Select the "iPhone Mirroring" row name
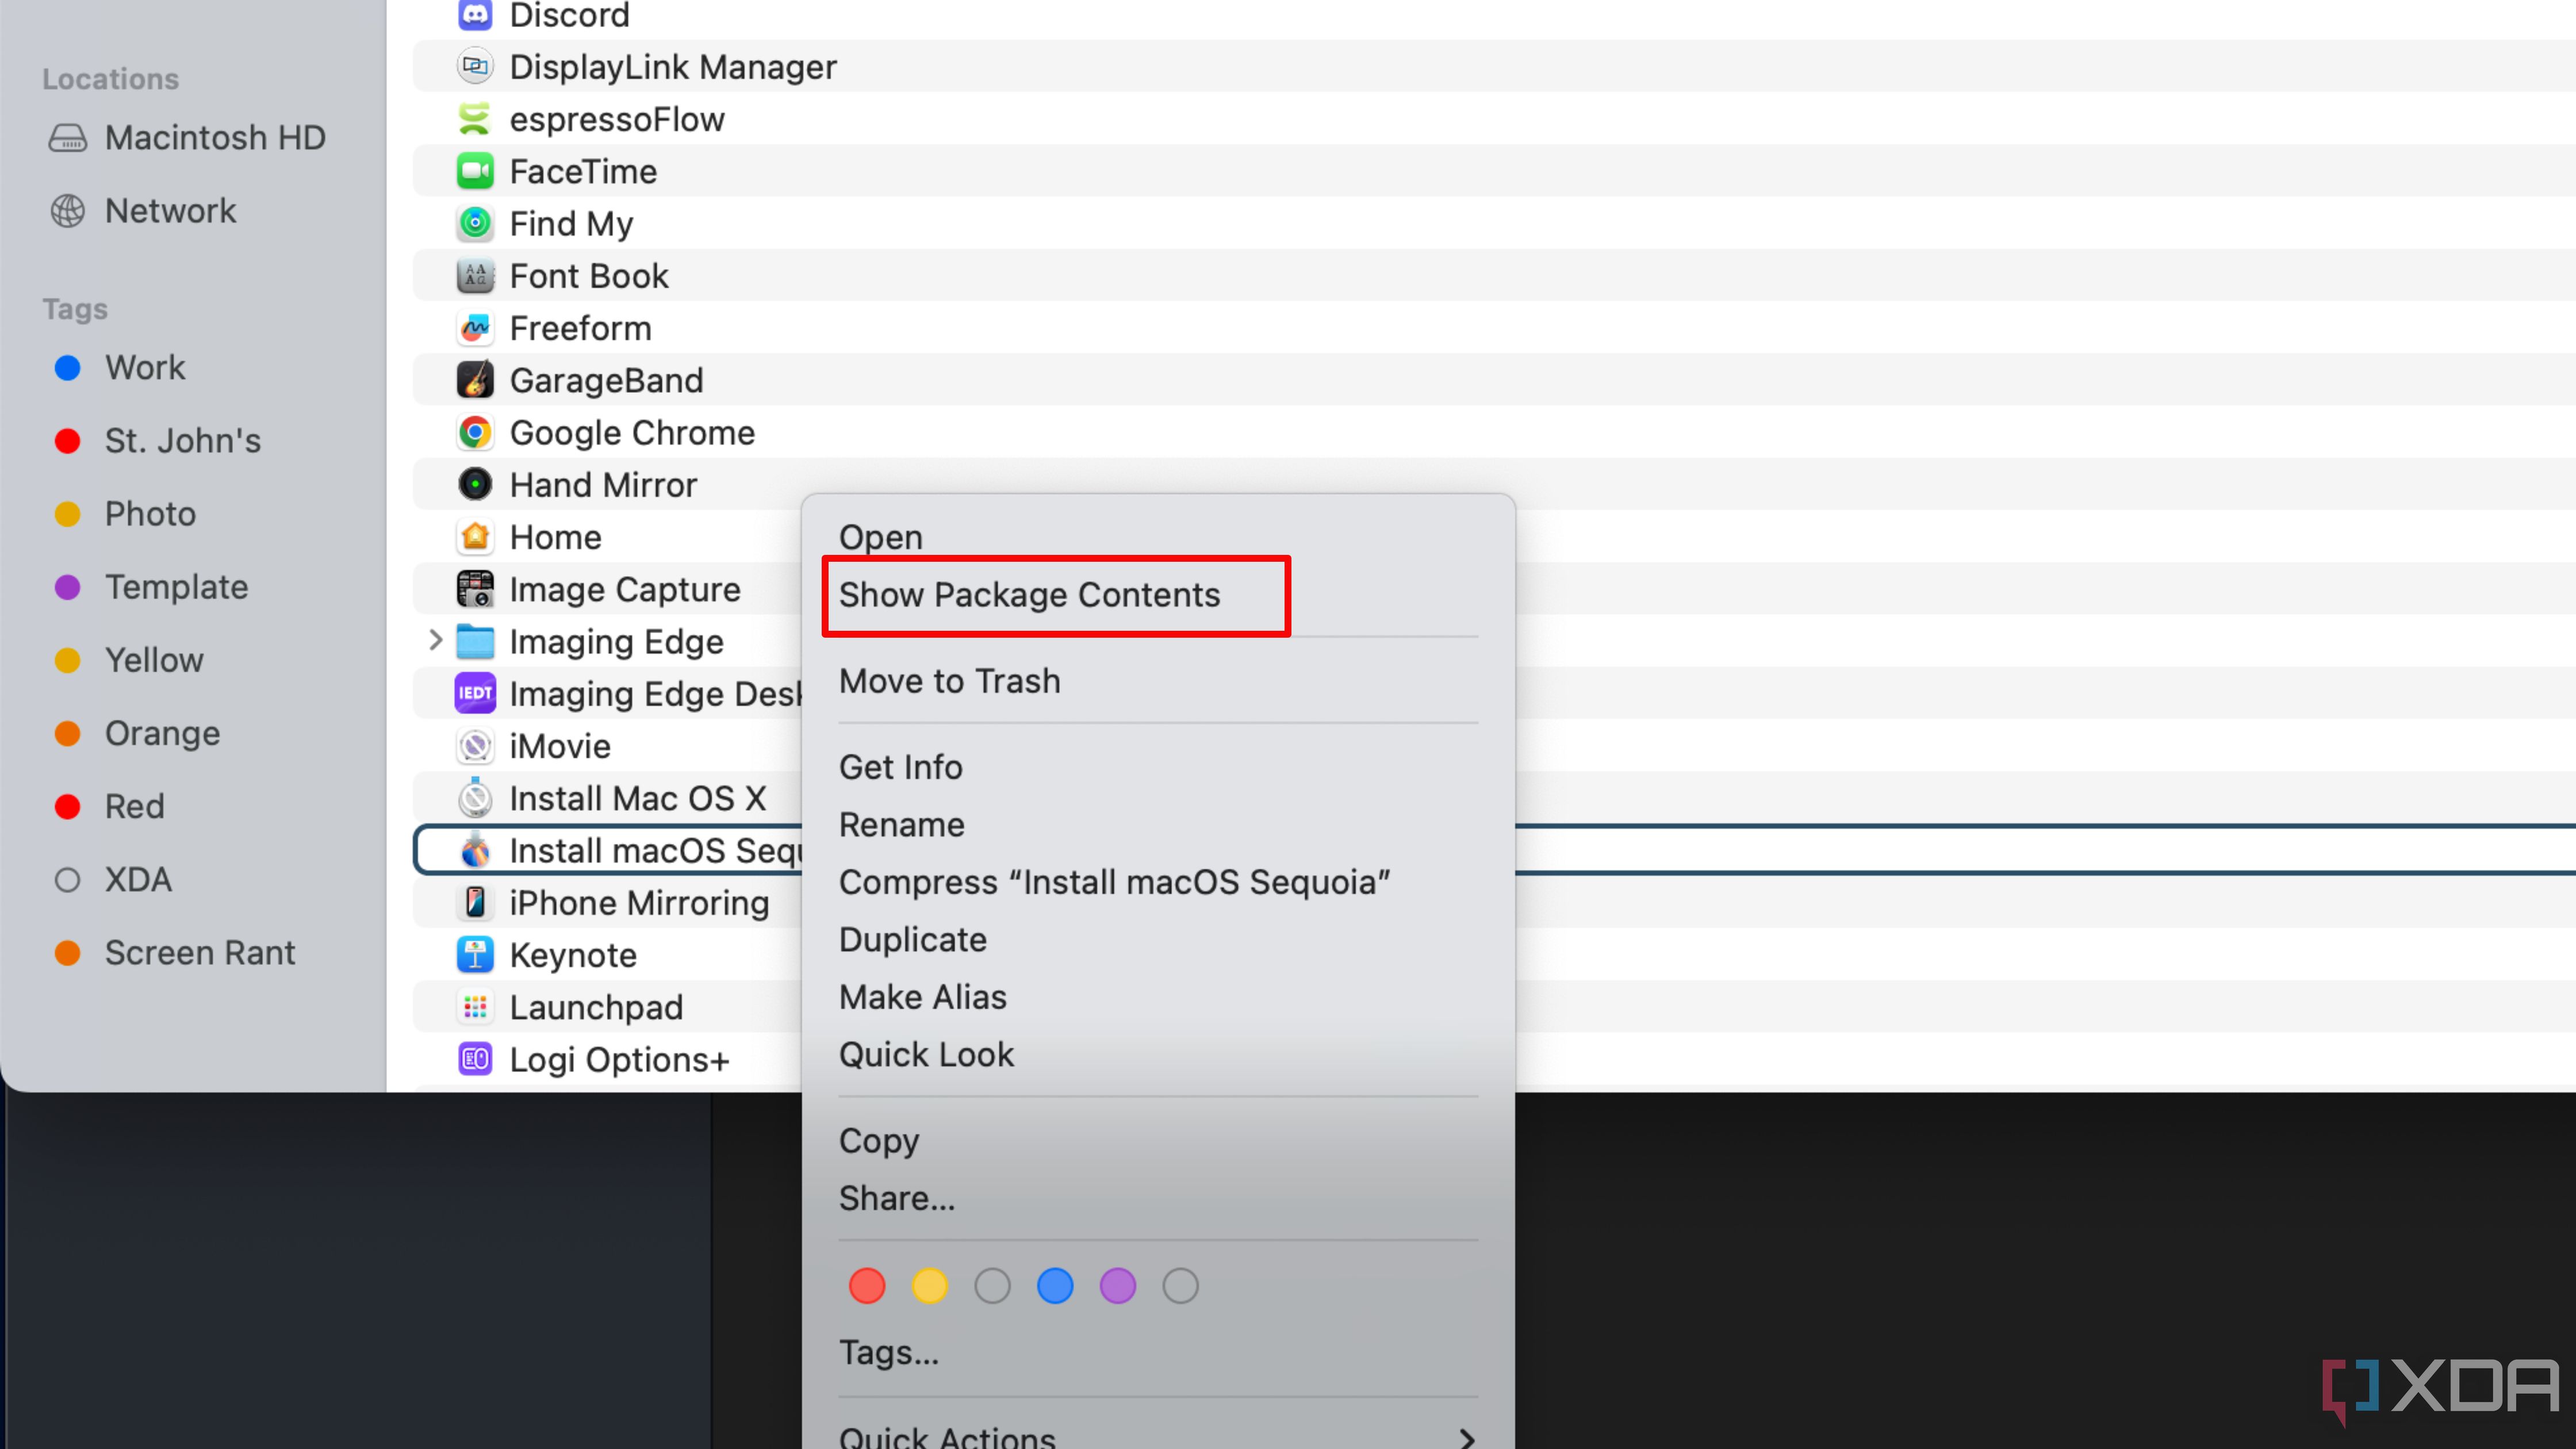Image resolution: width=2576 pixels, height=1449 pixels. [639, 903]
